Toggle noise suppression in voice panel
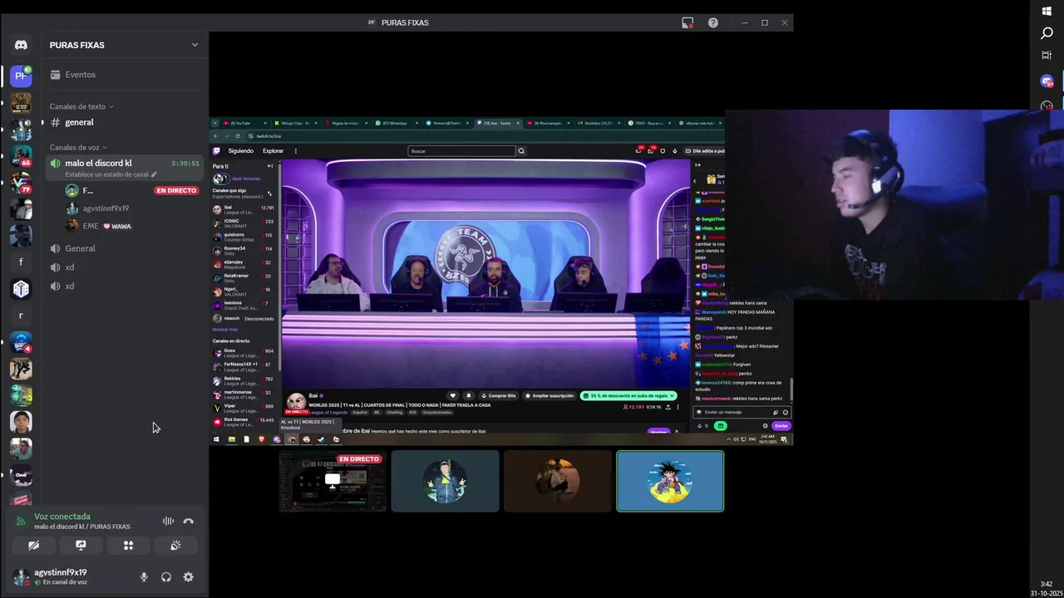 [168, 522]
